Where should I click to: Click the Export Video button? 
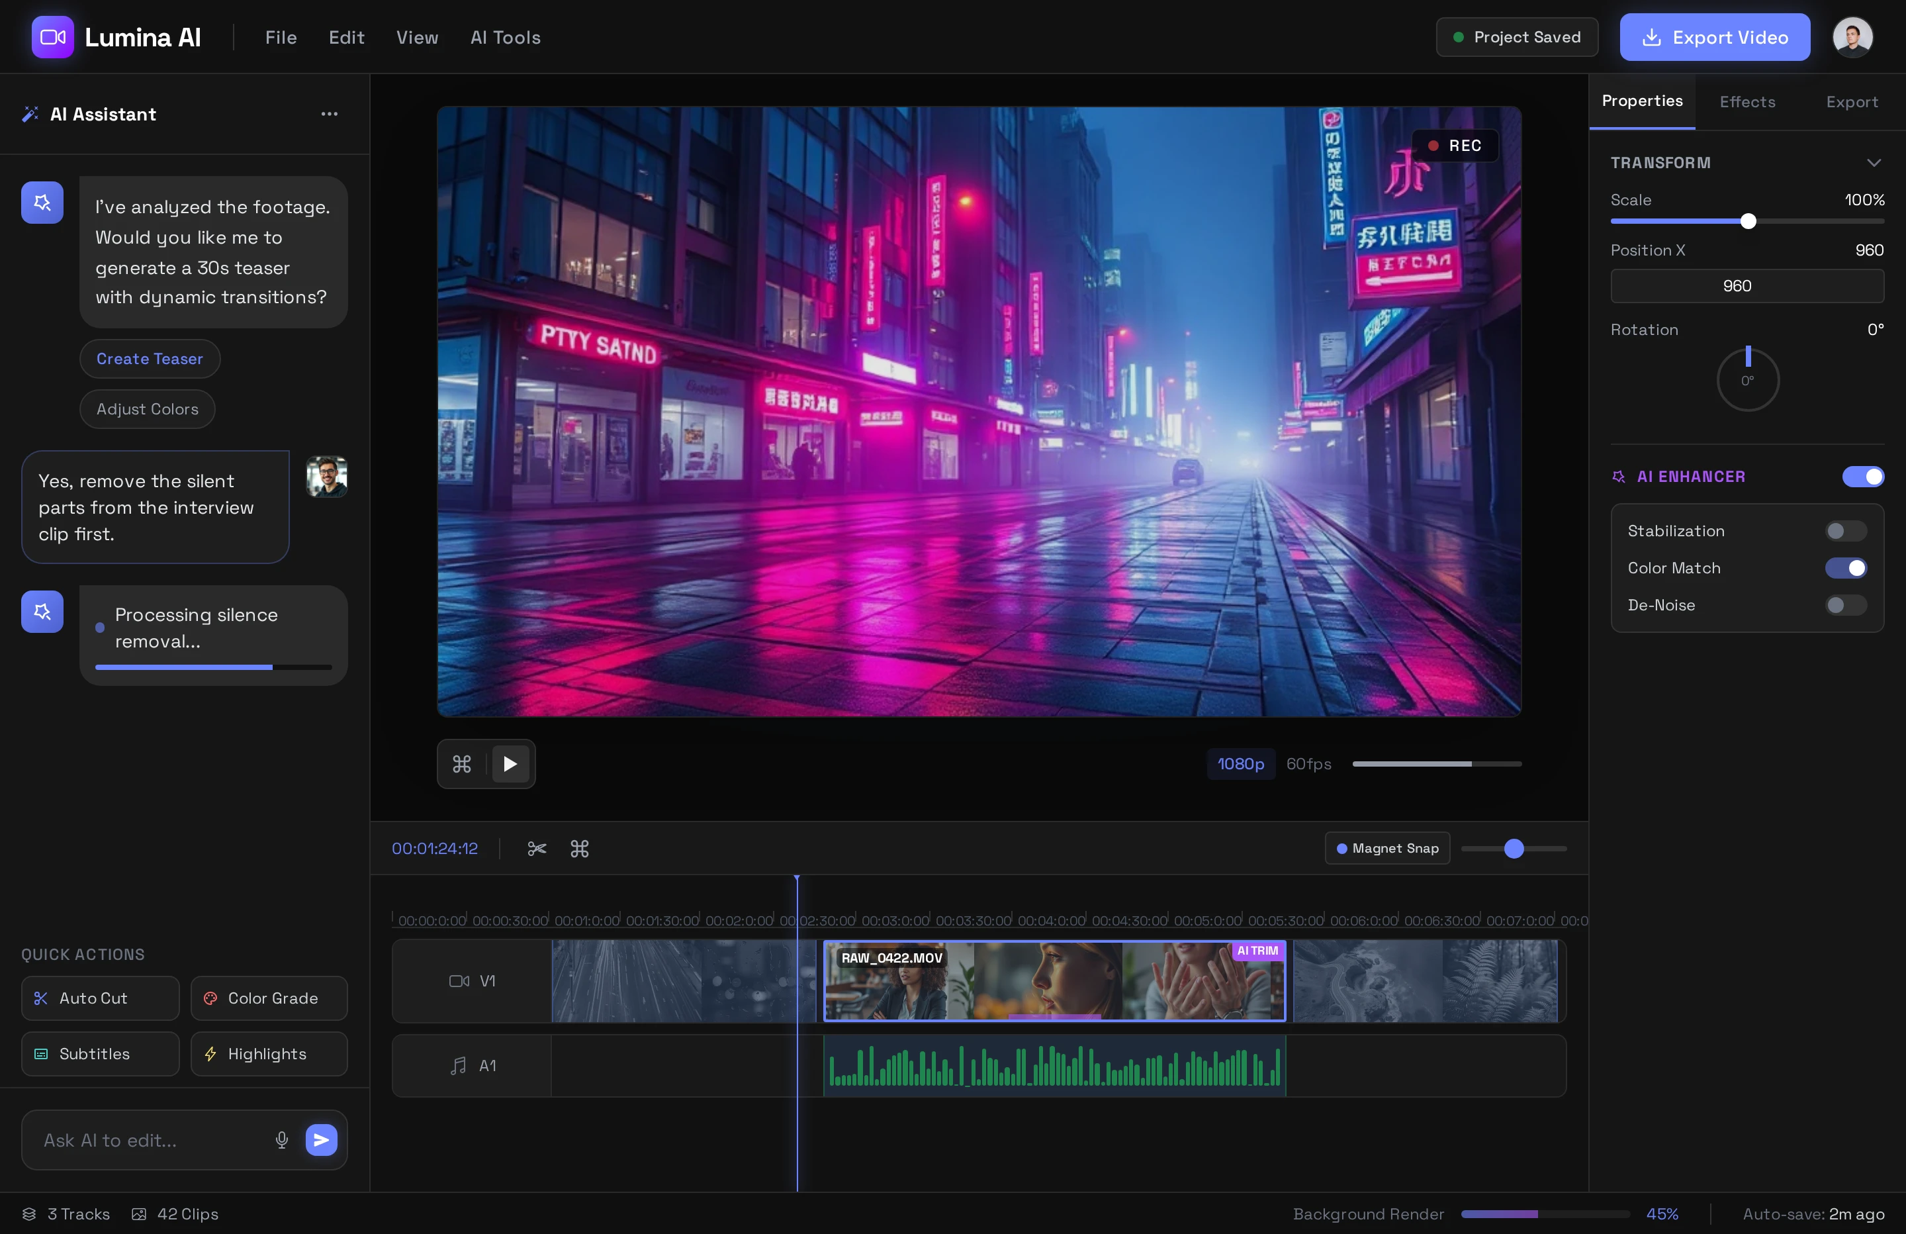[x=1714, y=38]
